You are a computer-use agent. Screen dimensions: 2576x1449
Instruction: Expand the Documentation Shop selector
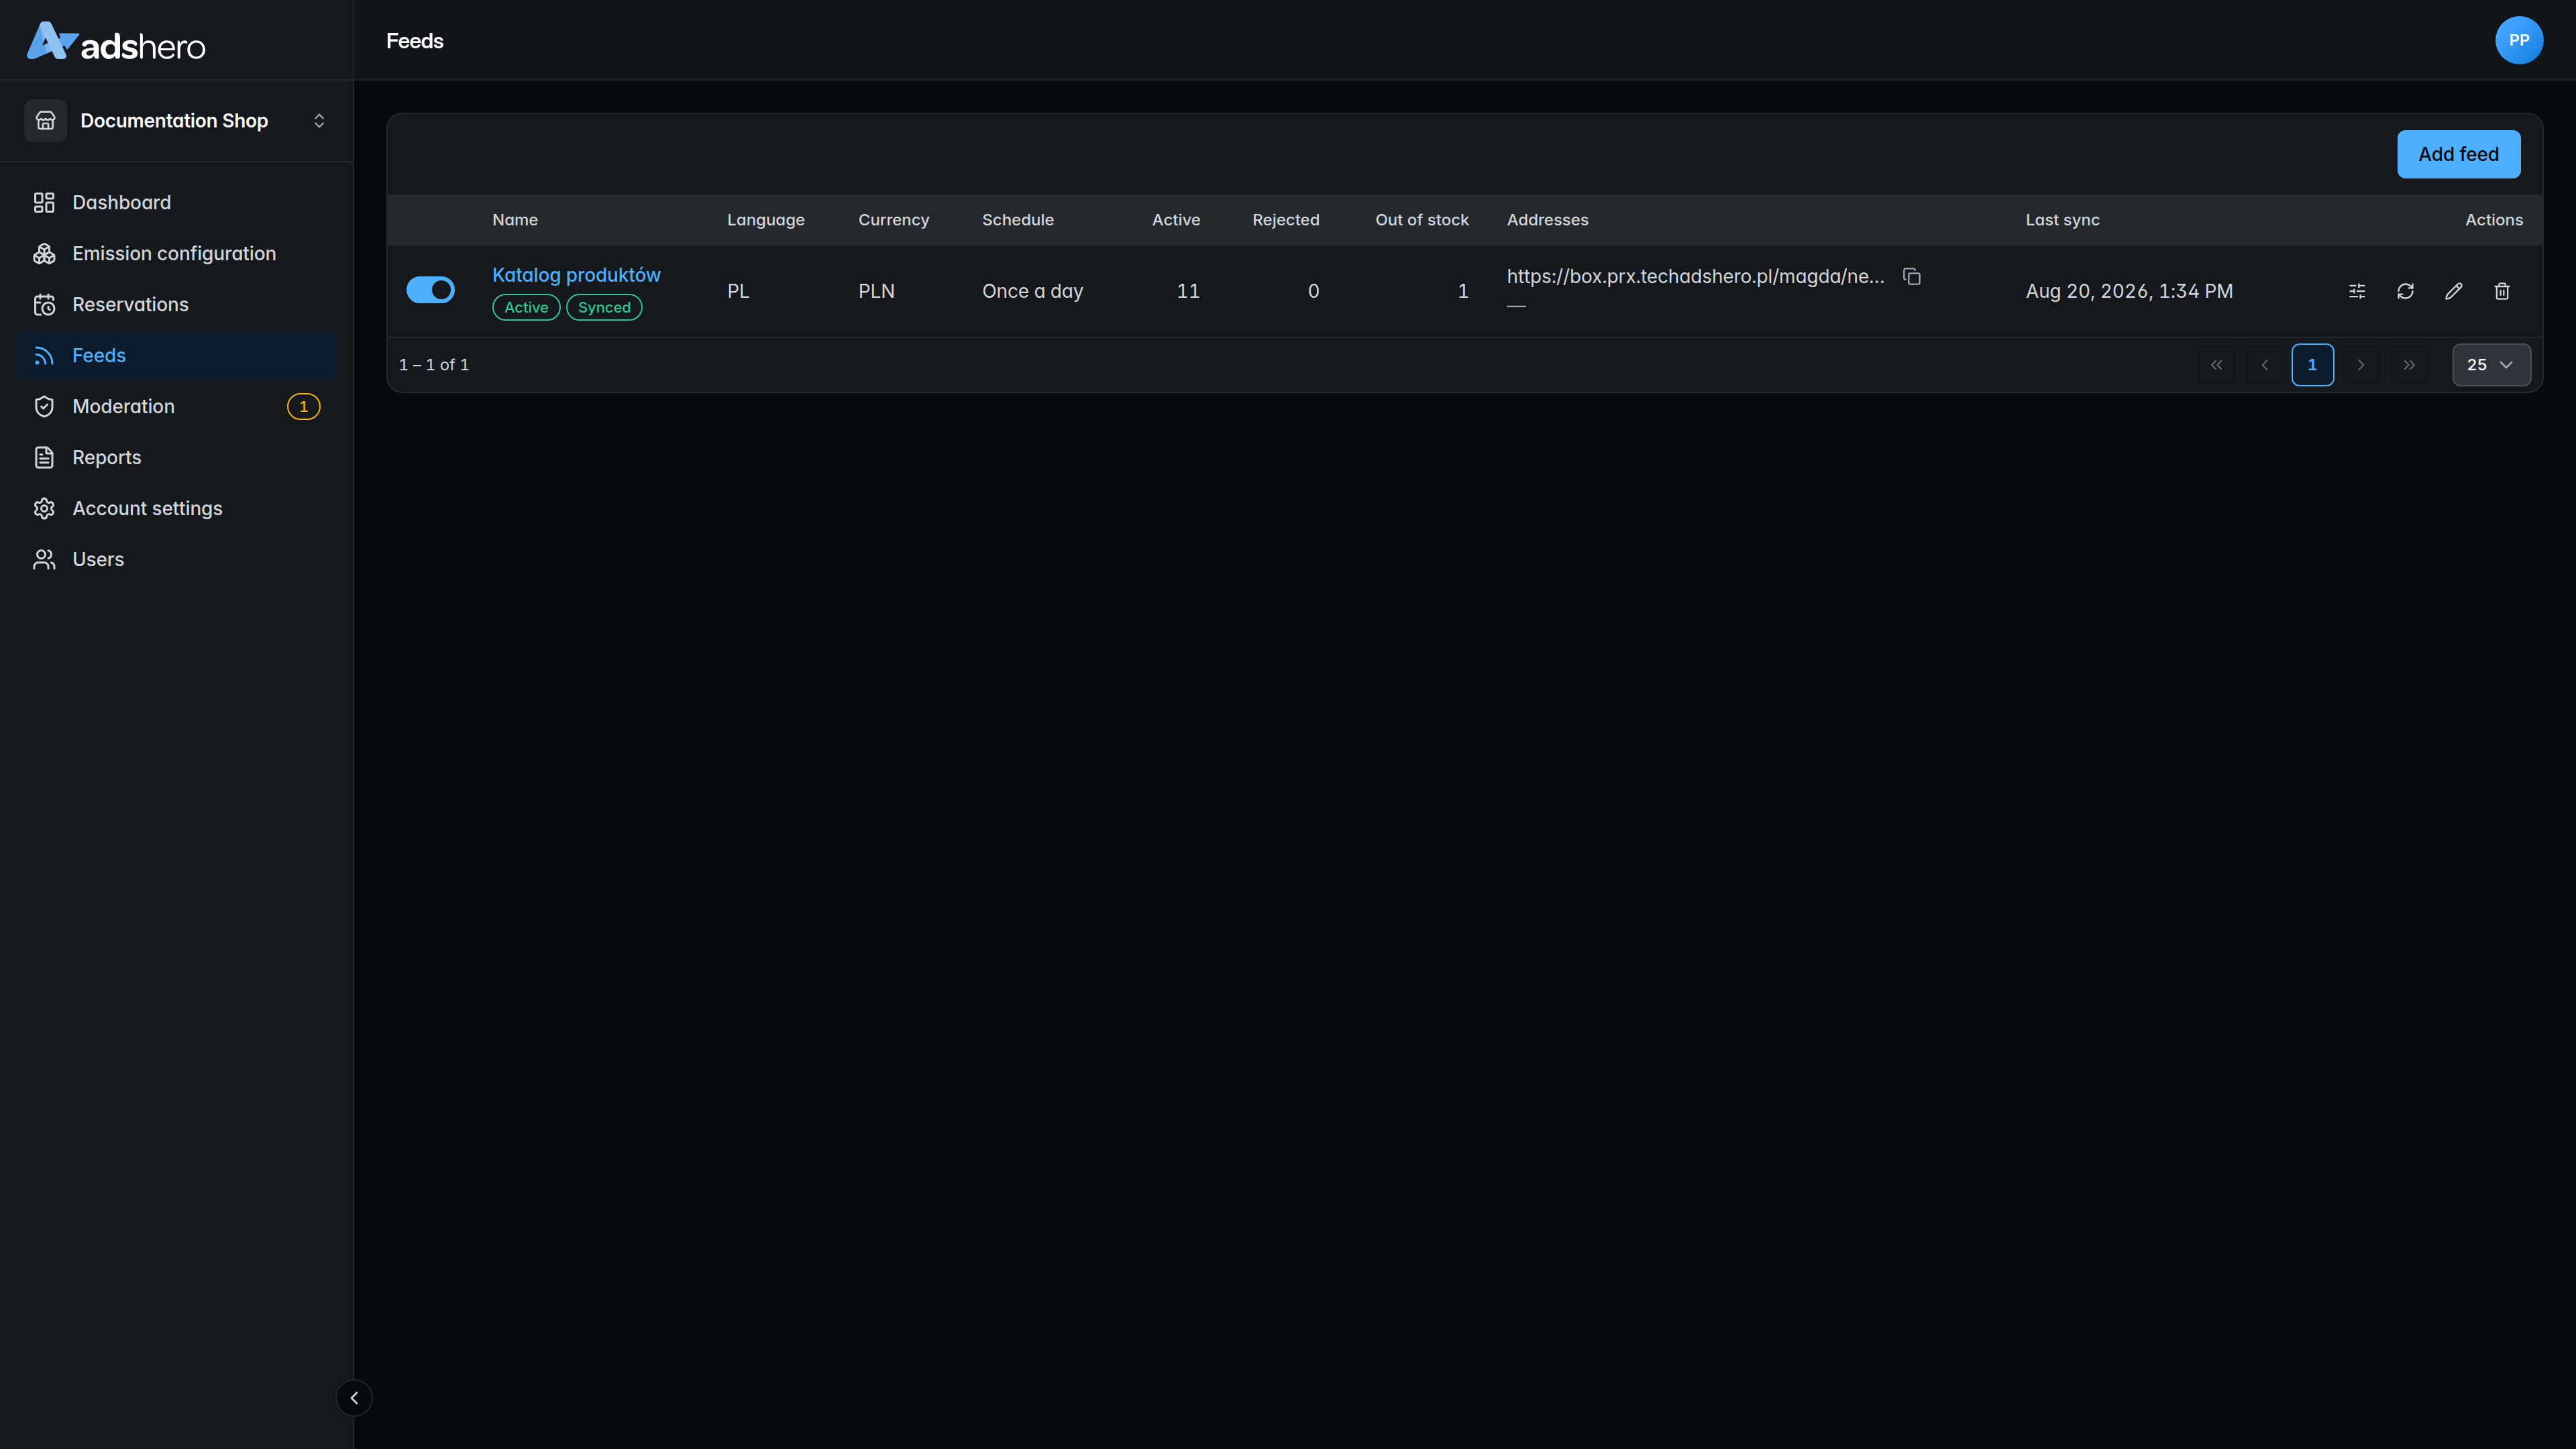point(176,120)
